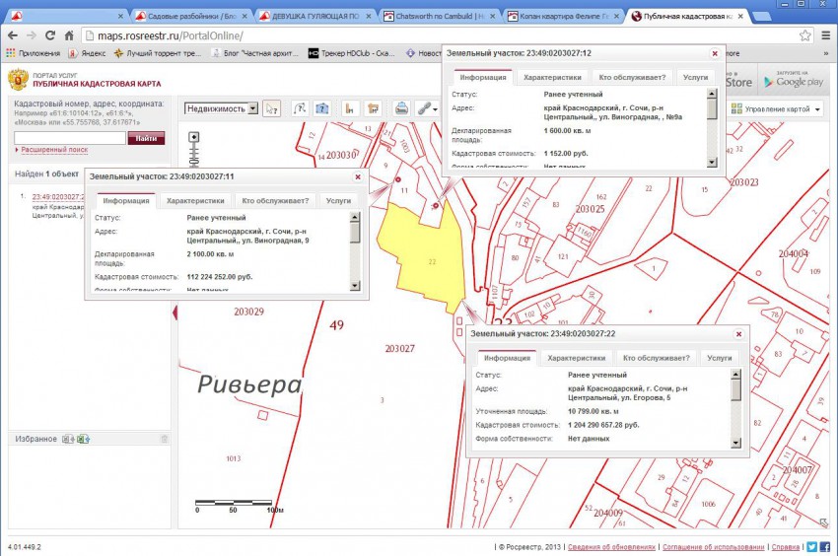Click the Twitter share icon in footer
Image resolution: width=838 pixels, height=556 pixels.
[811, 546]
